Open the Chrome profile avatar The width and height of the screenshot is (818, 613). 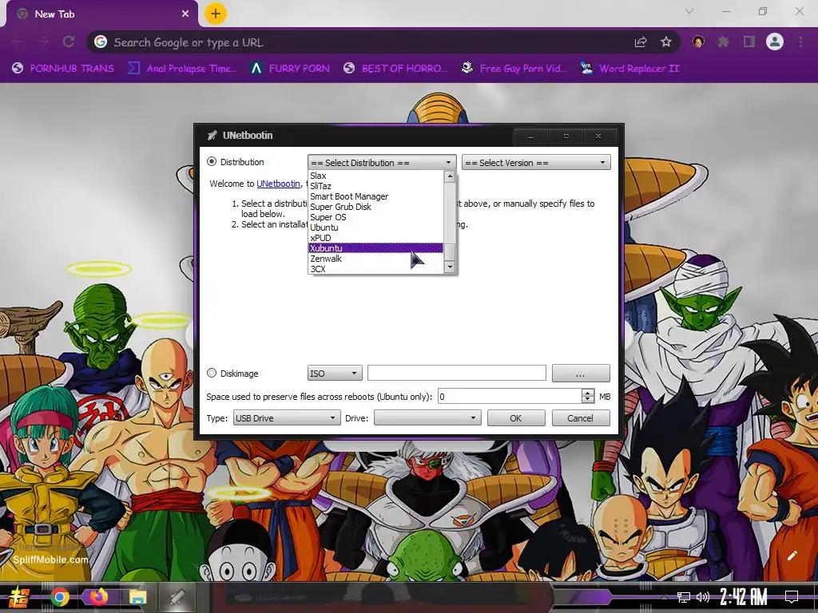click(775, 42)
